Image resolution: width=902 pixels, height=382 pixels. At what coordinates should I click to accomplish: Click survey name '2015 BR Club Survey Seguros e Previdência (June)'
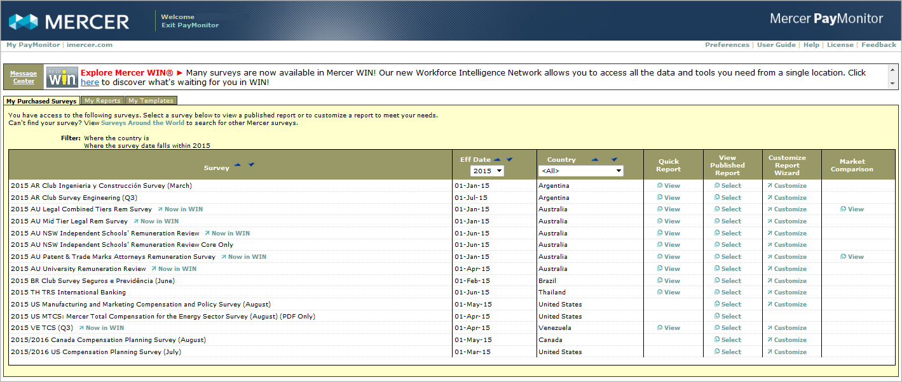coord(93,281)
